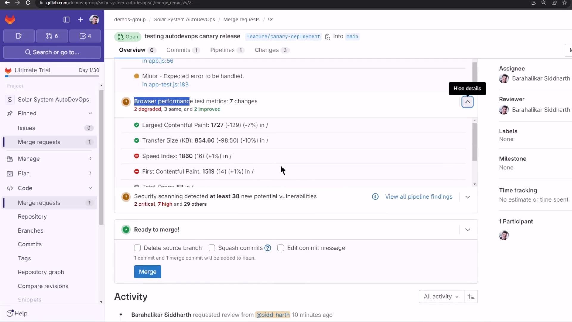Click the security scanning info icon

click(x=375, y=197)
